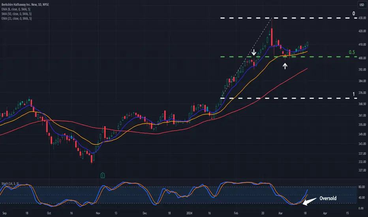This screenshot has height=217, width=368.
Task: Click the green earnings E marker
Action: point(103,175)
